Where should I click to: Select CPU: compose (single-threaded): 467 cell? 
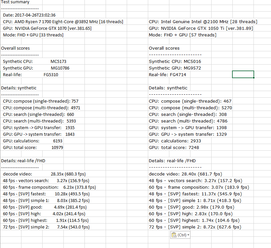coord(190,101)
